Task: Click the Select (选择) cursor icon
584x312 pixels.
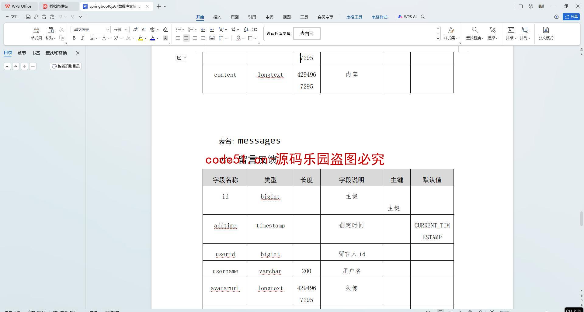Action: pyautogui.click(x=492, y=30)
